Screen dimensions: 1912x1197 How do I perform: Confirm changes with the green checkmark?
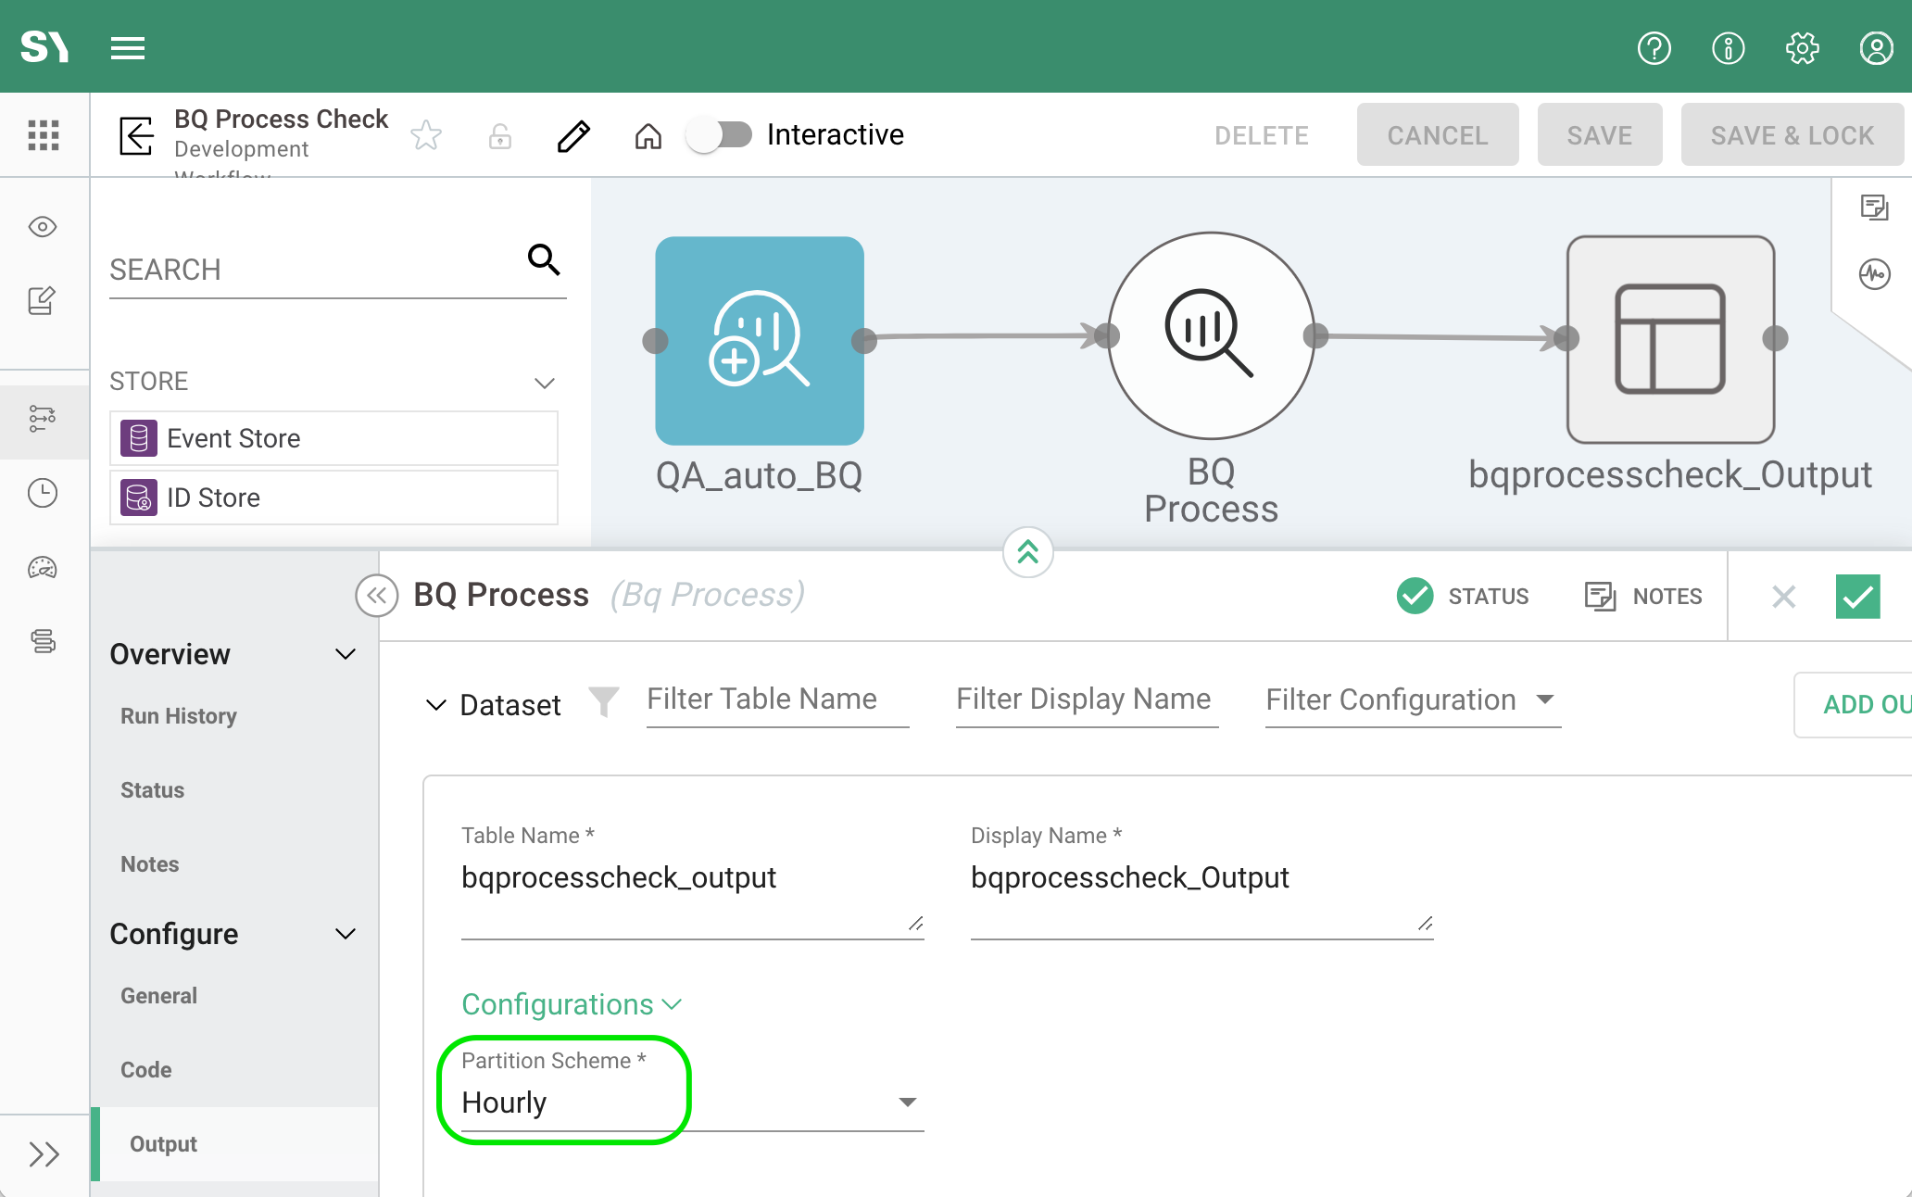click(x=1857, y=597)
